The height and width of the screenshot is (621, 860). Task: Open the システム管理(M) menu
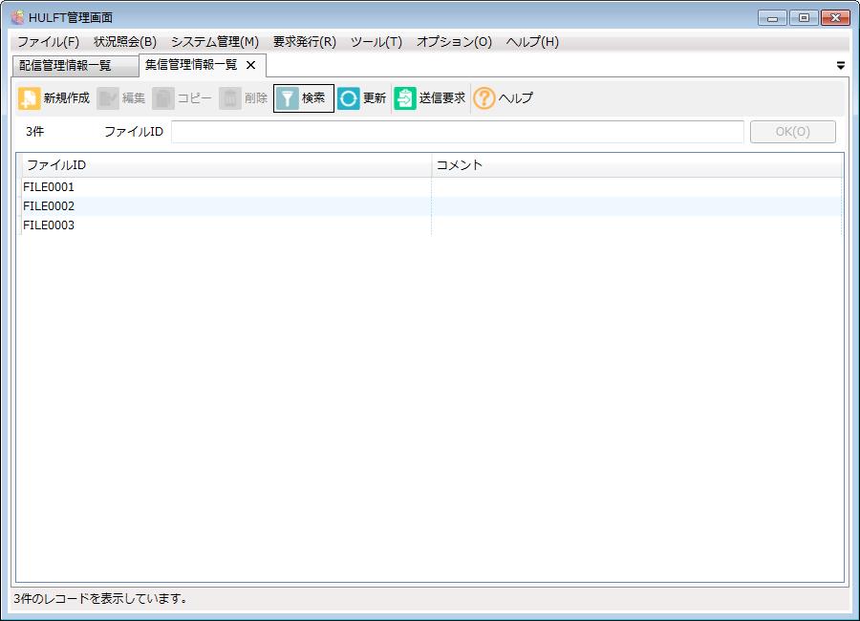tap(215, 42)
